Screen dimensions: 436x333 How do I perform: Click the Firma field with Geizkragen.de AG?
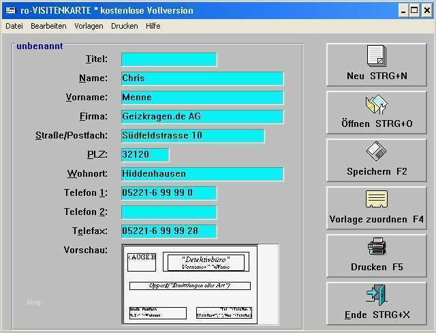click(x=202, y=117)
